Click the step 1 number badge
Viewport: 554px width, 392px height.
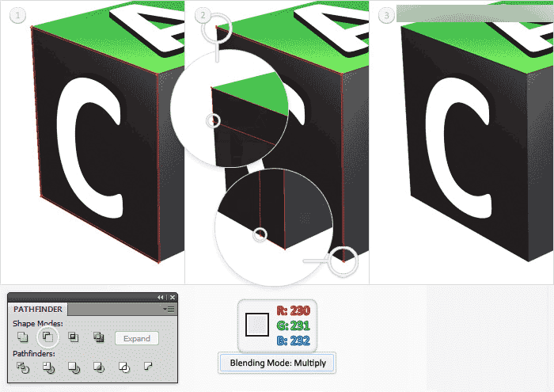click(17, 16)
